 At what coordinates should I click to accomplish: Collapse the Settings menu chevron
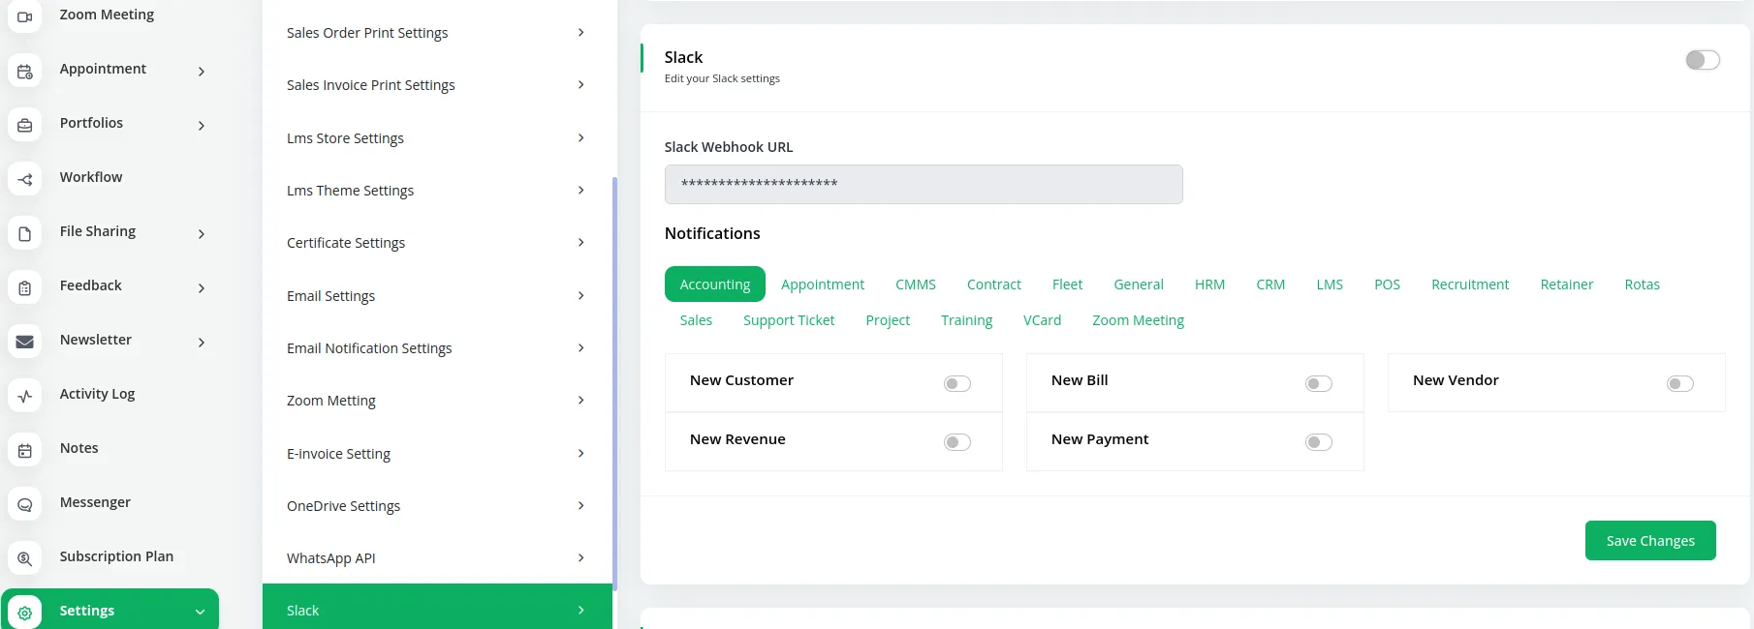pos(200,612)
